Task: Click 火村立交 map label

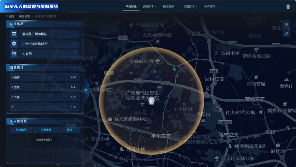Action: coord(214,79)
